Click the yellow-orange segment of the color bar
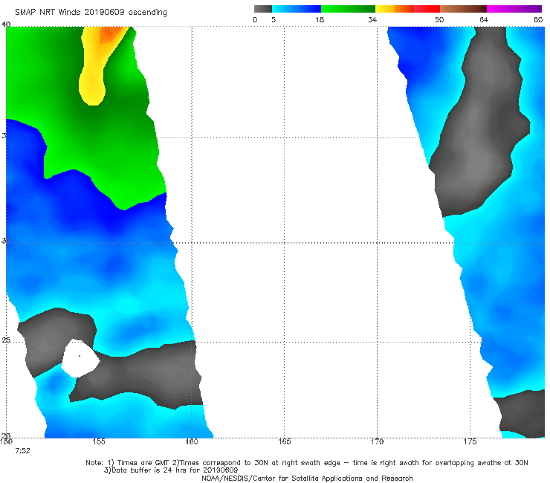The image size is (550, 483). pos(395,9)
